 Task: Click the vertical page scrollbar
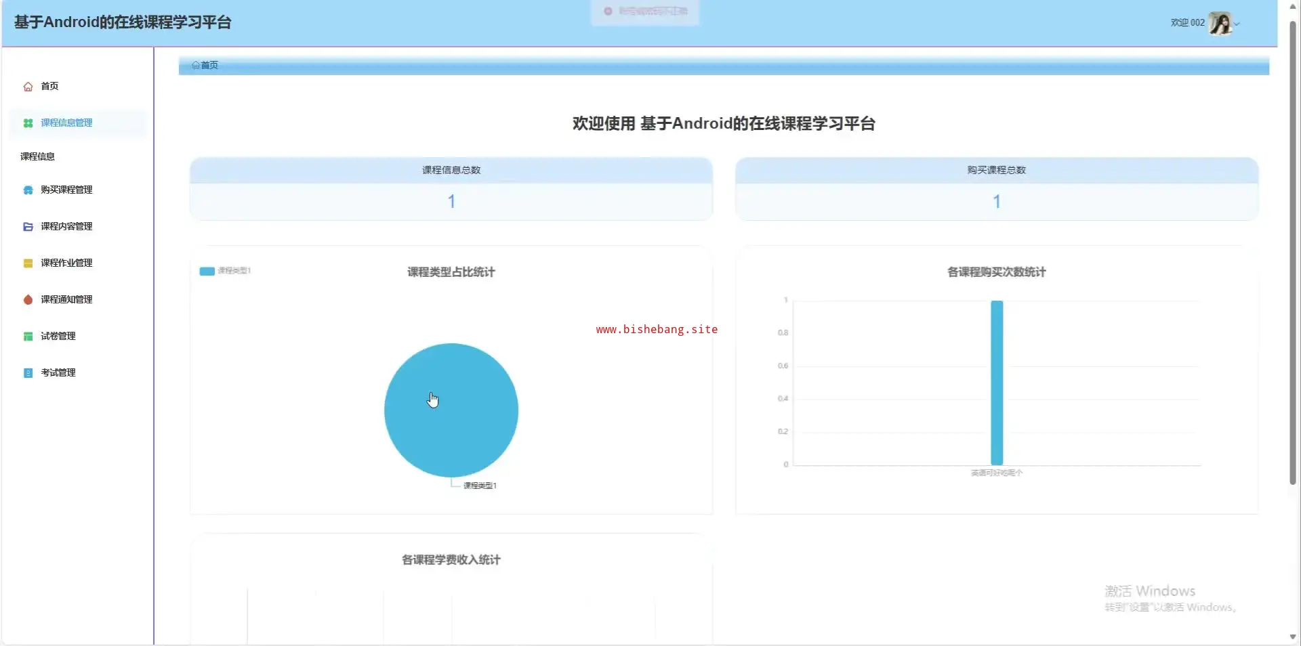1292,251
